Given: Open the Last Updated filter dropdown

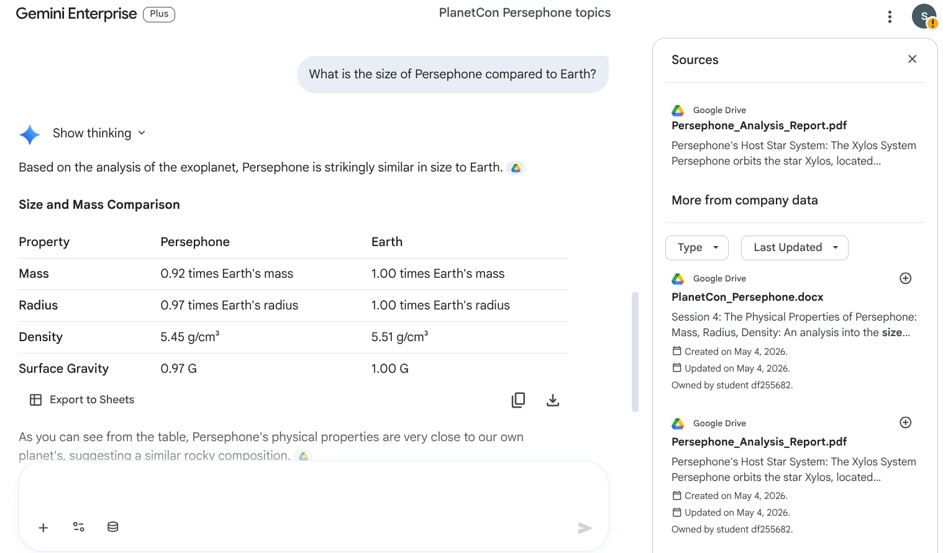Looking at the screenshot, I should 795,247.
